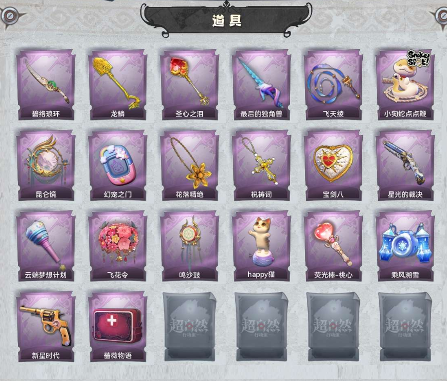The image size is (447, 381).
Task: Open the 飞天绫 ribbon whip card
Action: 333,85
